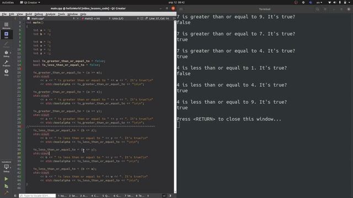Click line 41 'is_less_than_or_equal_to = (b <= w);'
Viewport: 353px width, 198px height.
(x=65, y=169)
